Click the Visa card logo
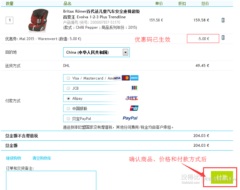This screenshot has width=240, height=190. tap(117, 78)
